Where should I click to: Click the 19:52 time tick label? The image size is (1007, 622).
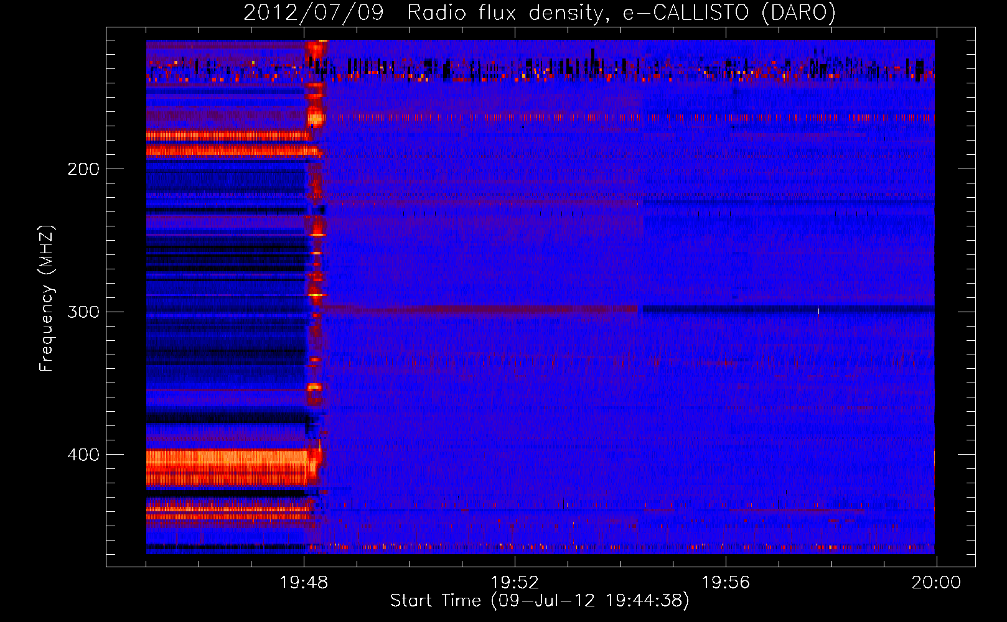point(515,583)
